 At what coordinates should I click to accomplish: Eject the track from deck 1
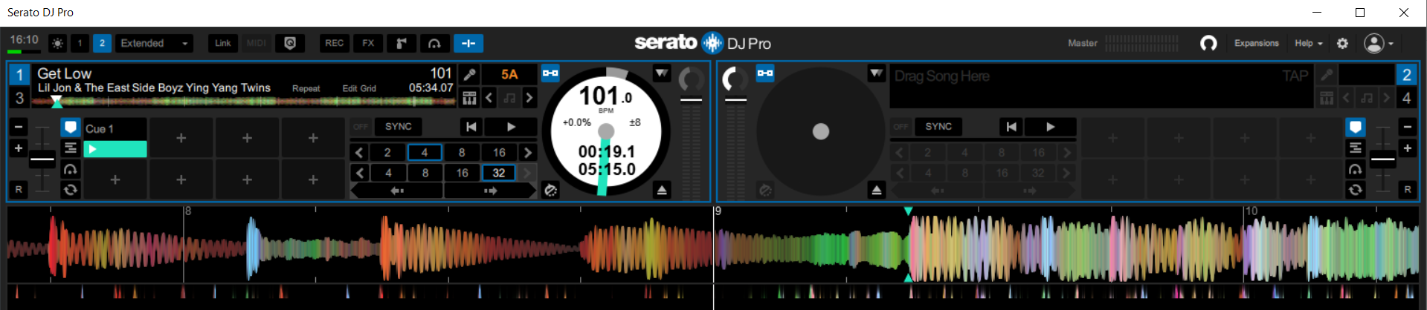coord(662,191)
